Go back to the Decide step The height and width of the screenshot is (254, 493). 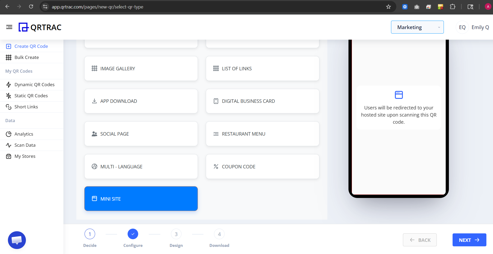tap(90, 234)
